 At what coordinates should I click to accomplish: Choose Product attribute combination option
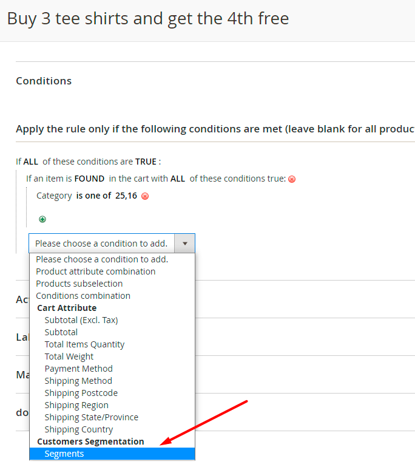[x=95, y=271]
